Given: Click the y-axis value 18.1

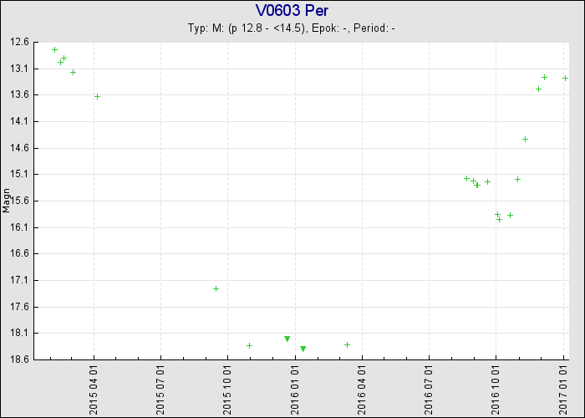Looking at the screenshot, I should (x=19, y=334).
